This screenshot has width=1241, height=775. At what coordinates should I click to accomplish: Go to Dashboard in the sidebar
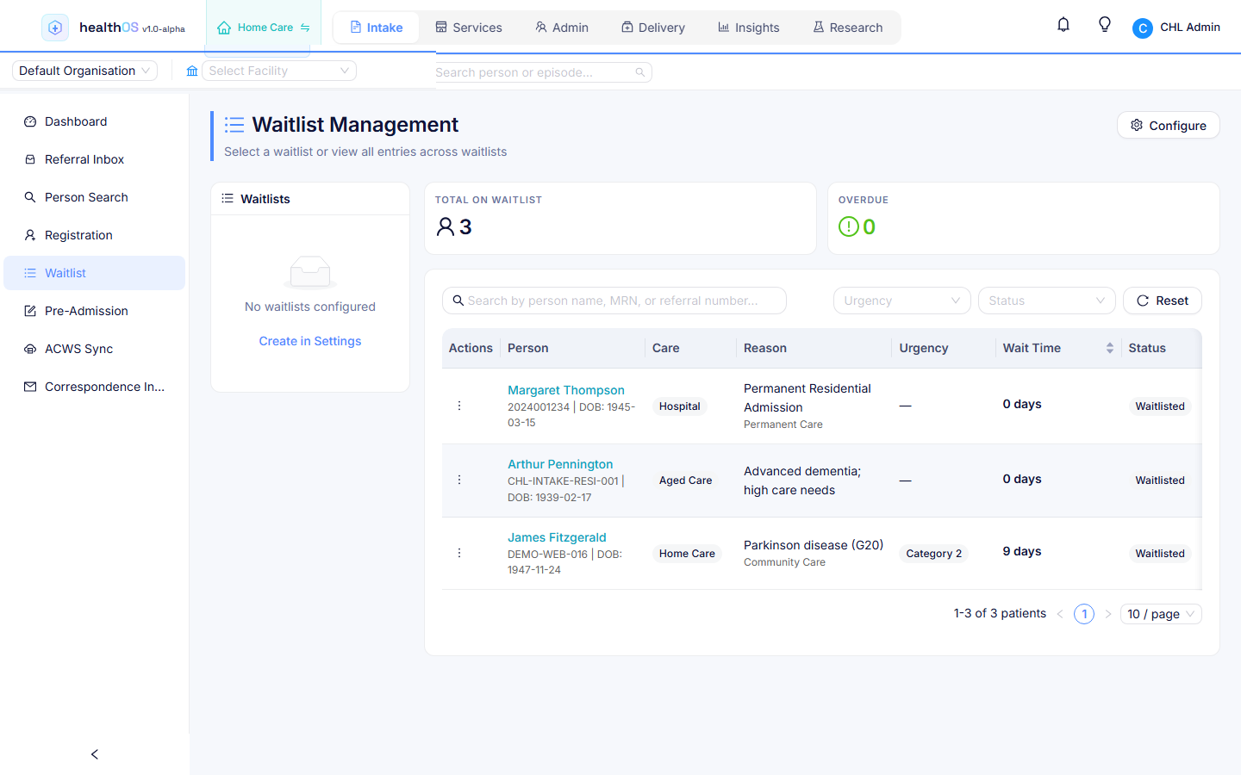point(95,121)
